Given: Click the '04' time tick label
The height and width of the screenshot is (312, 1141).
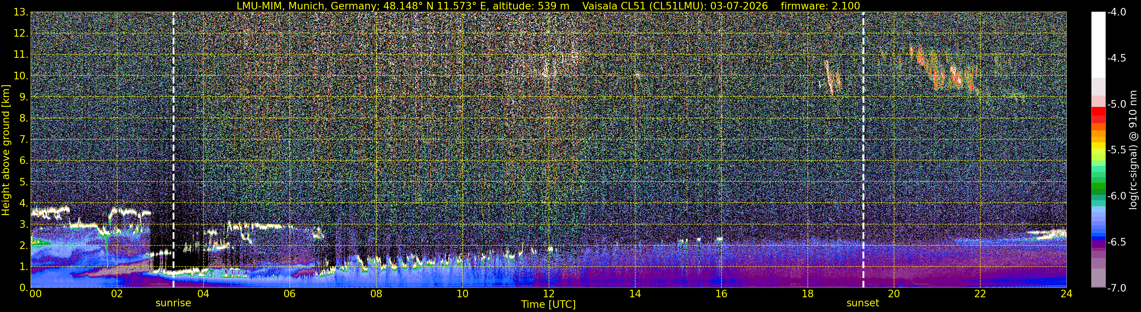Looking at the screenshot, I should pyautogui.click(x=203, y=293).
